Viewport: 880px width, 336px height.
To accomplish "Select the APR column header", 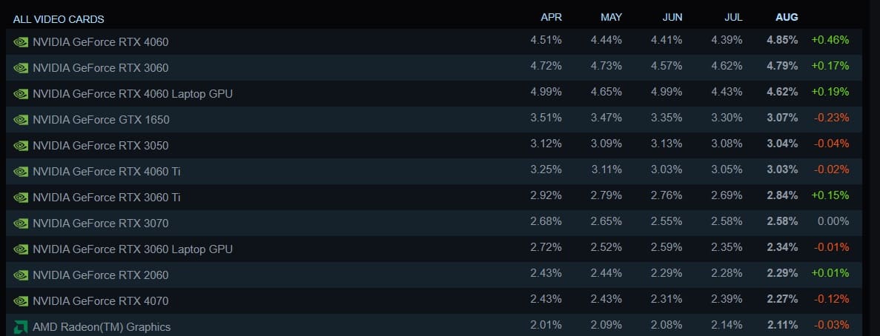I will point(551,17).
